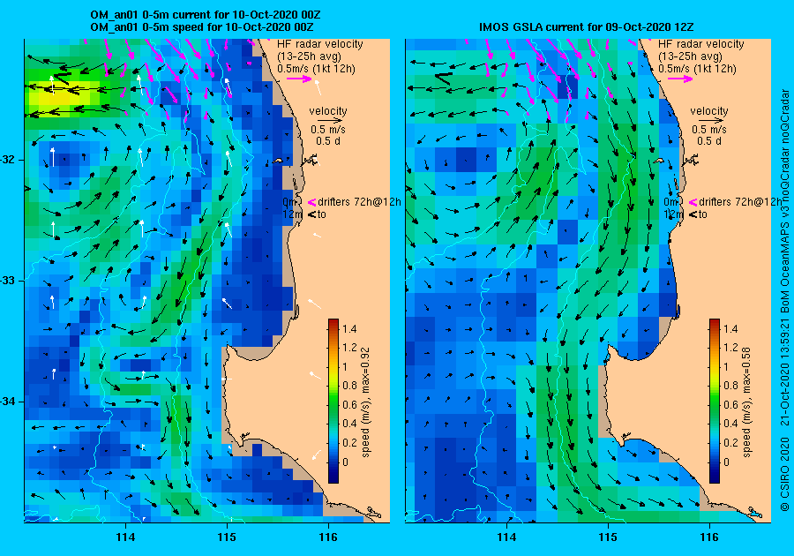Click longitude label "115" under left map
794x556 pixels.
coord(227,537)
